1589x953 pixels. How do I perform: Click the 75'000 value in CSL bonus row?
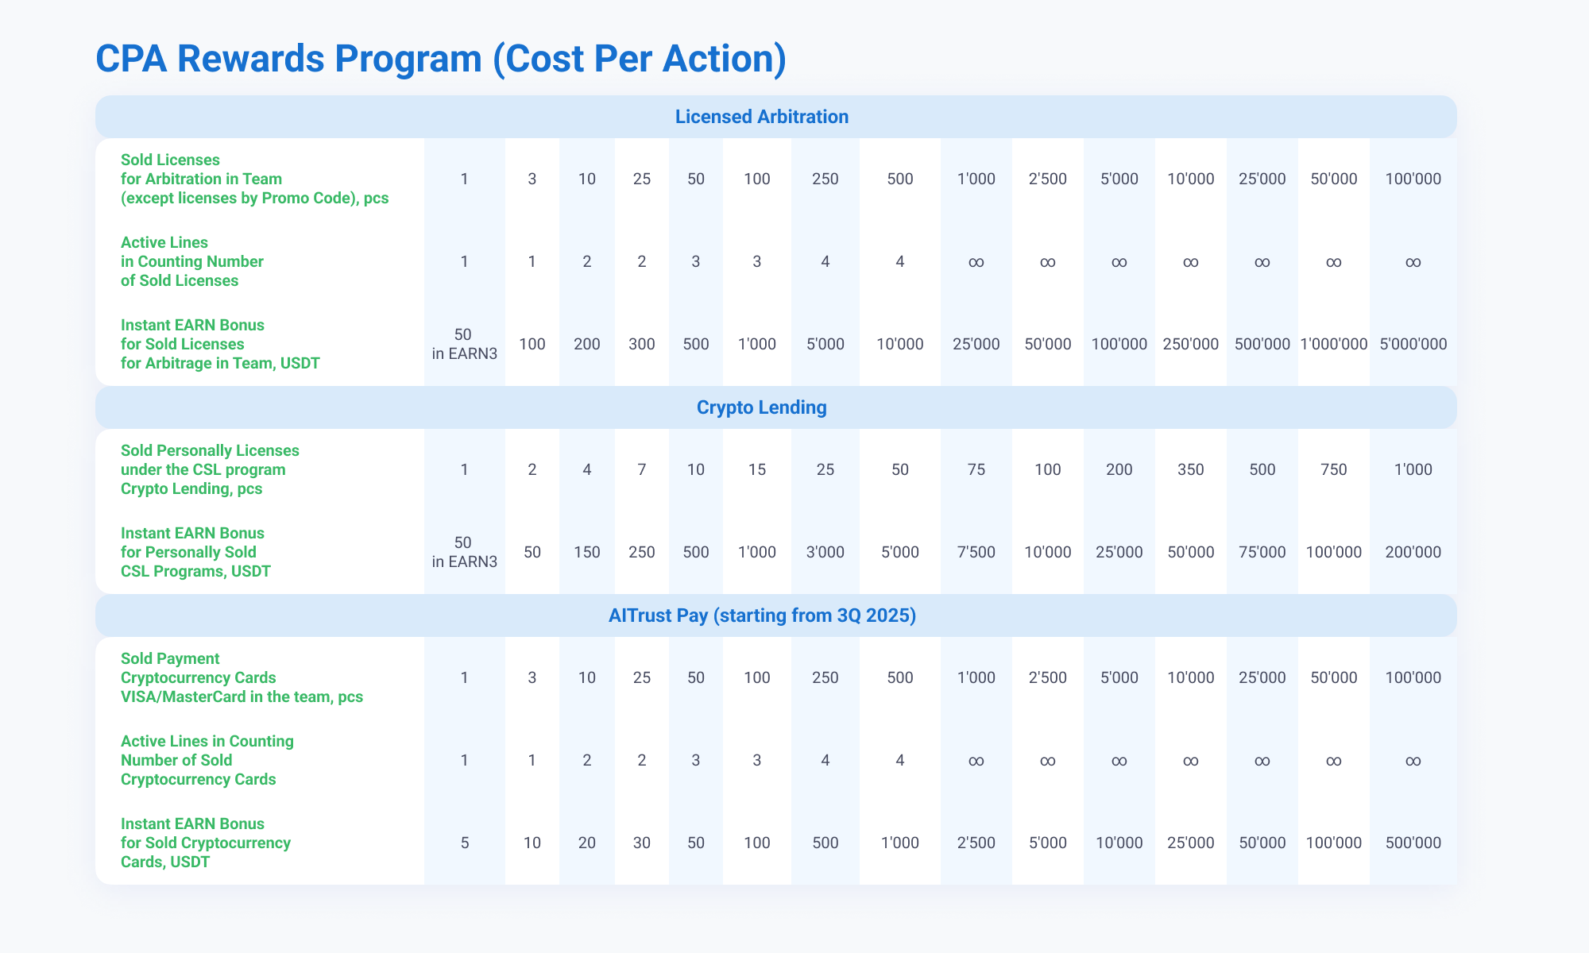1262,552
